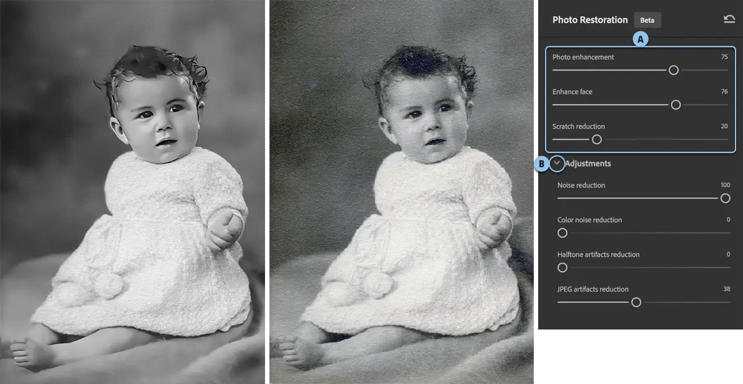Select the restored baby photo preview

point(132,192)
